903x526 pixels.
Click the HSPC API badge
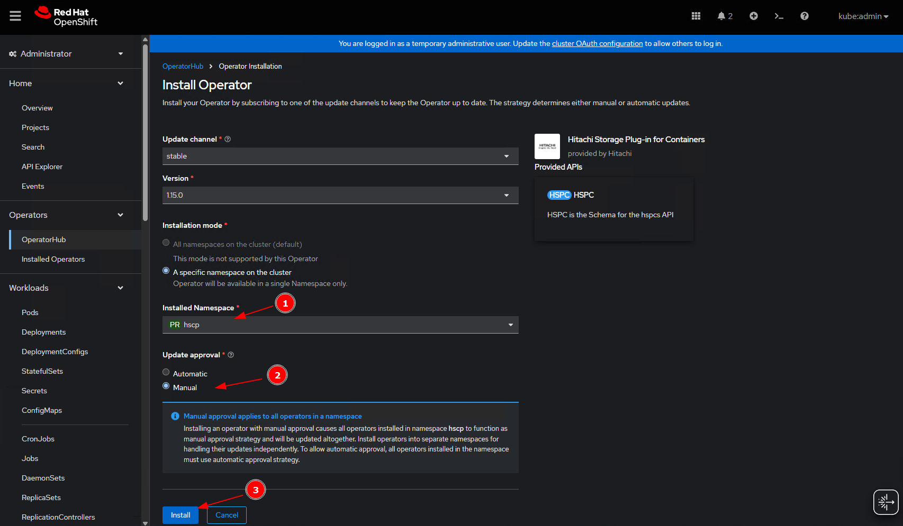point(559,195)
